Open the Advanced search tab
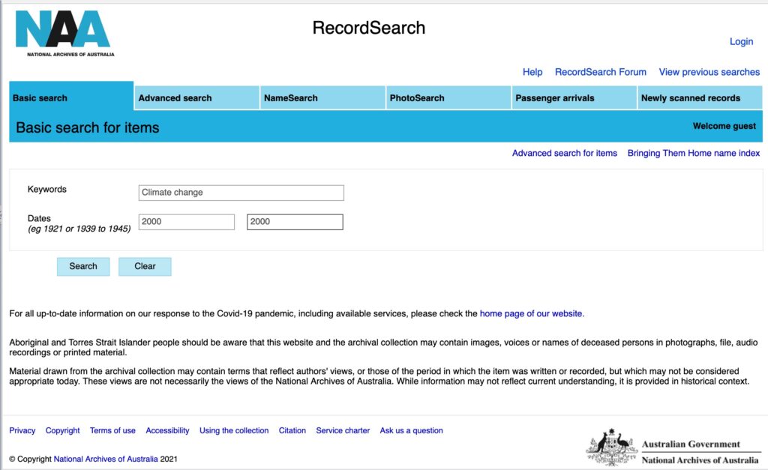This screenshot has height=470, width=768. tap(175, 98)
